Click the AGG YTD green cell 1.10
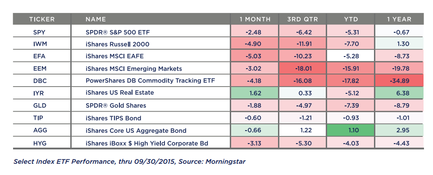This screenshot has height=175, width=433. (x=351, y=131)
